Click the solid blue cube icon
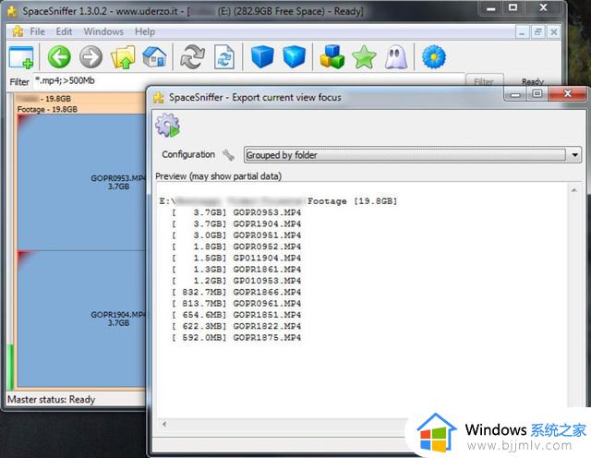Image resolution: width=591 pixels, height=458 pixels. click(262, 57)
